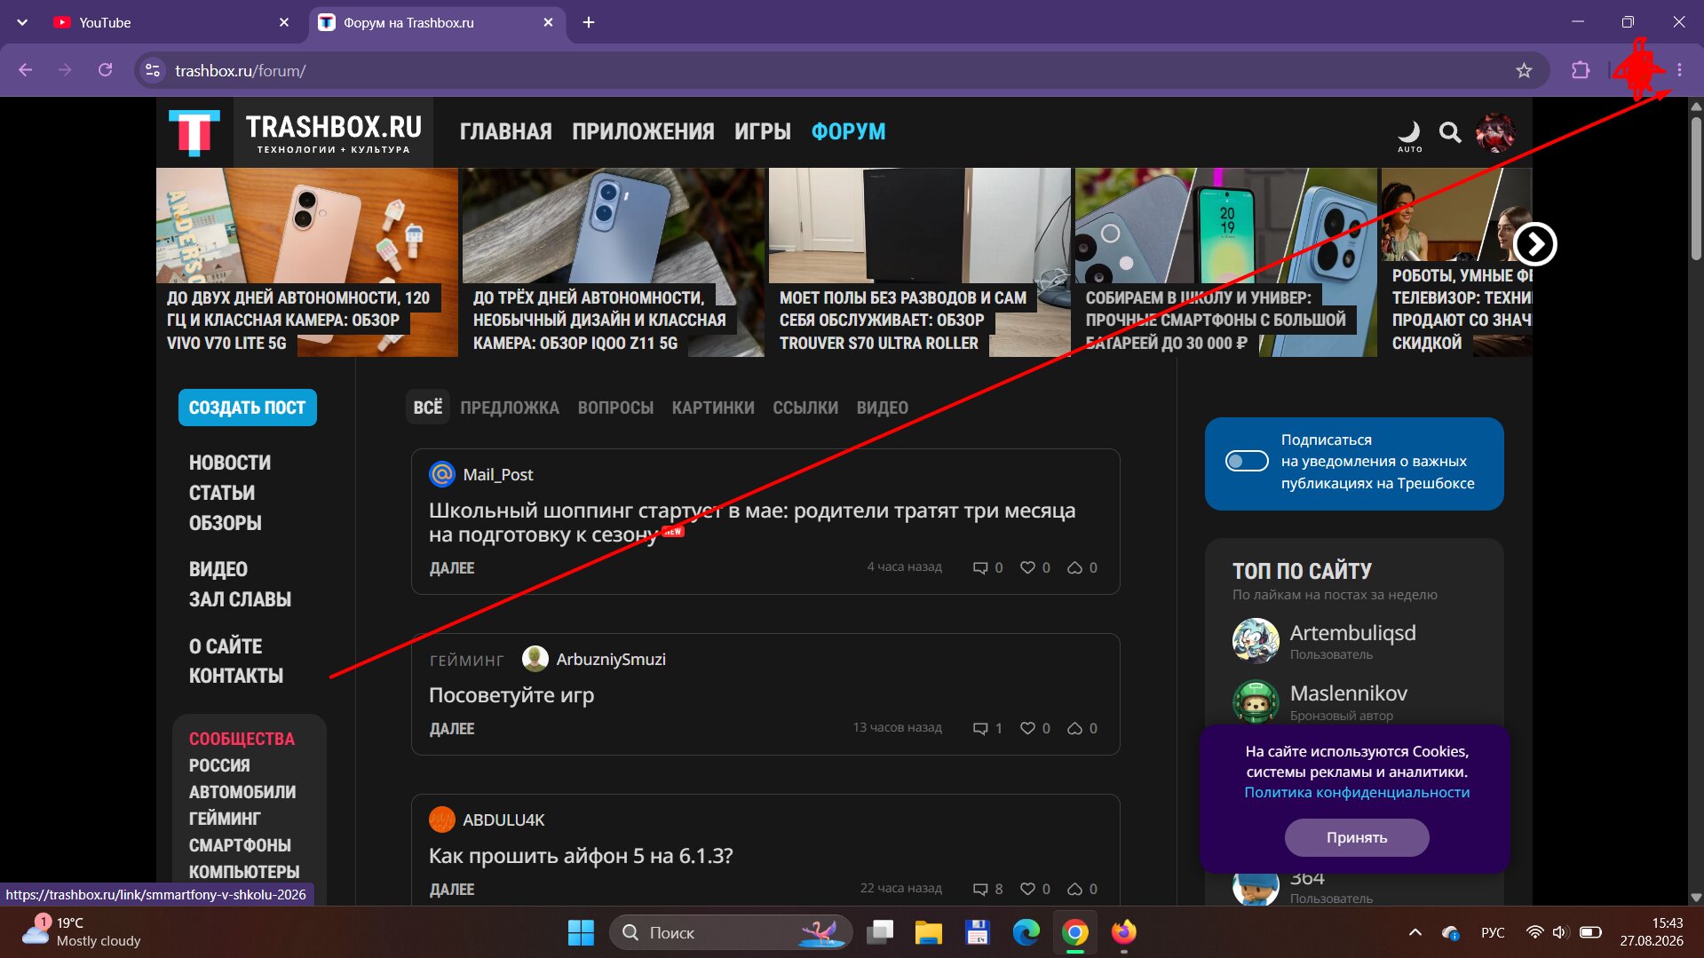This screenshot has height=958, width=1704.
Task: Open Chrome three-dot menu
Action: tap(1679, 70)
